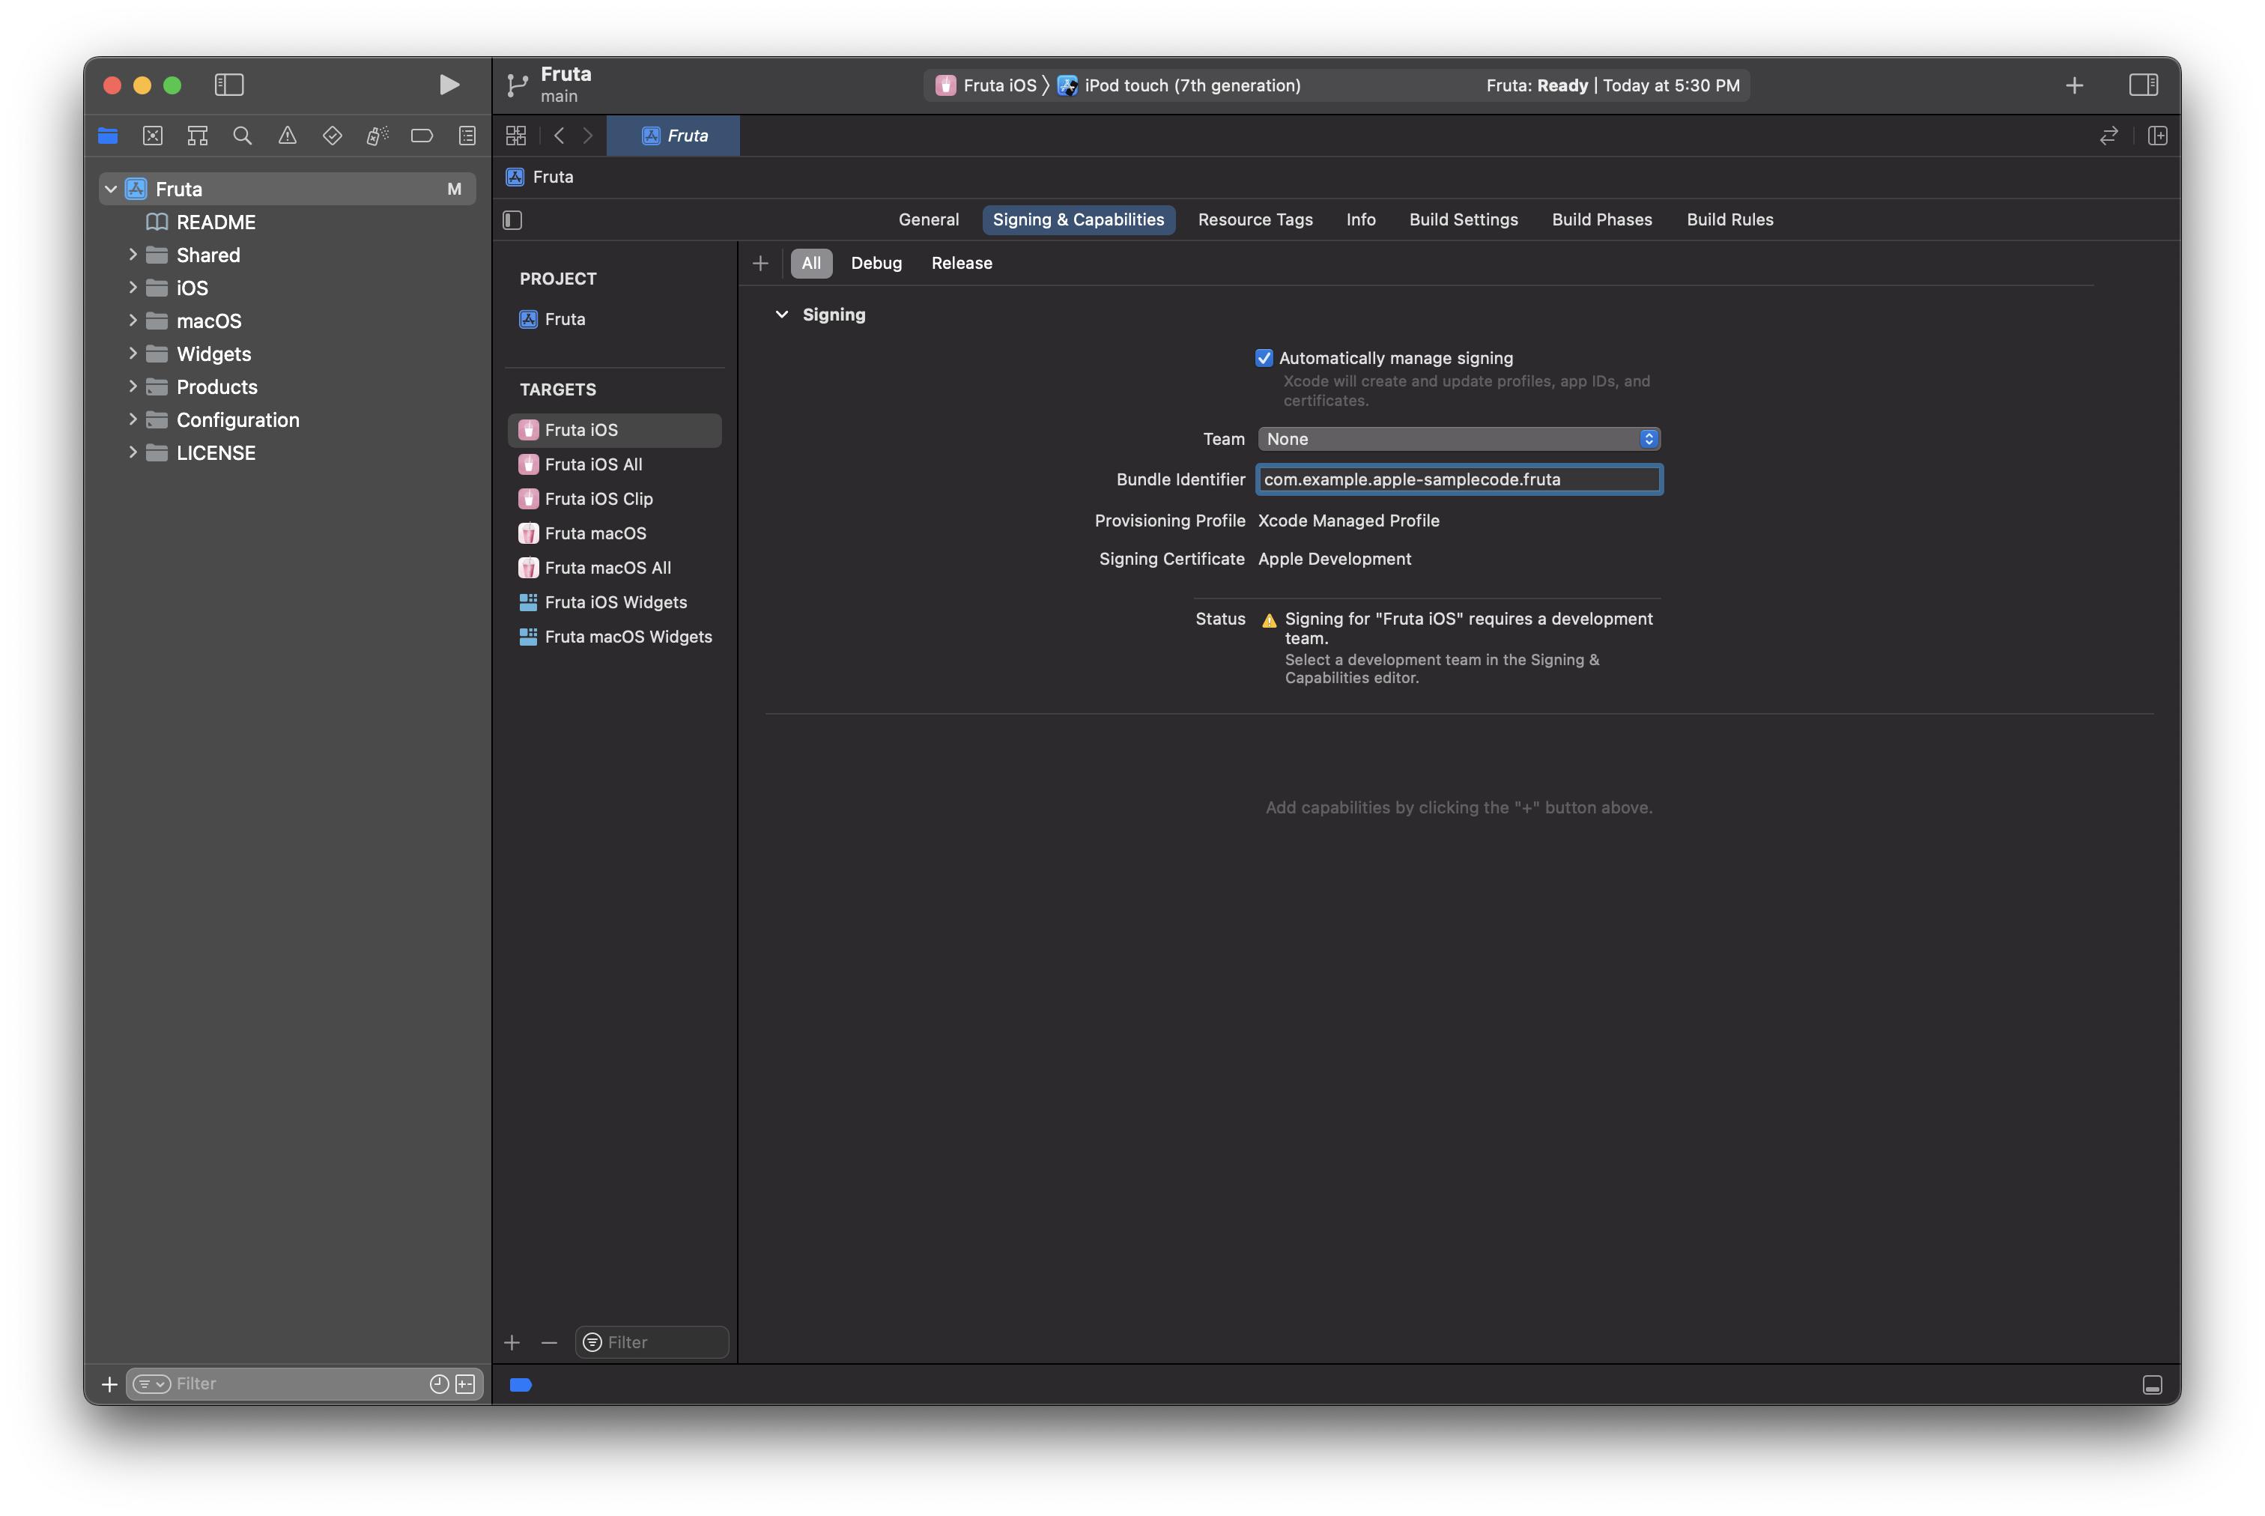Image resolution: width=2265 pixels, height=1516 pixels.
Task: Expand the Configuration folder
Action: (x=133, y=419)
